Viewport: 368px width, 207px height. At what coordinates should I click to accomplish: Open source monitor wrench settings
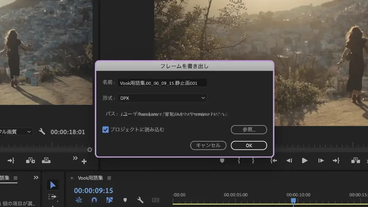[x=42, y=132]
